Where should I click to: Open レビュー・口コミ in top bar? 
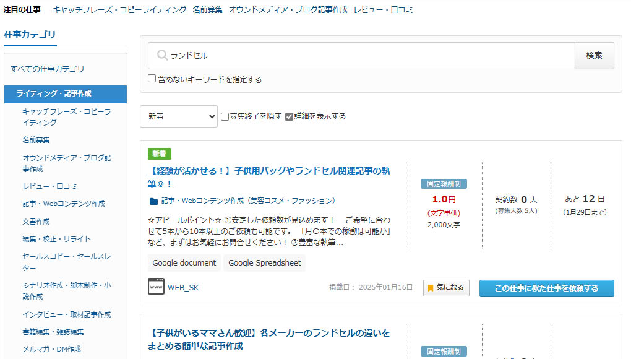pos(383,10)
